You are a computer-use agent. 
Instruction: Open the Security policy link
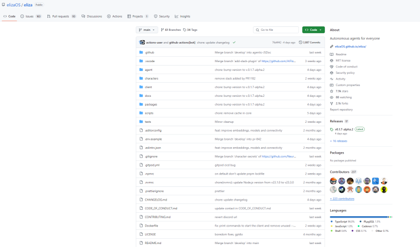coord(345,73)
